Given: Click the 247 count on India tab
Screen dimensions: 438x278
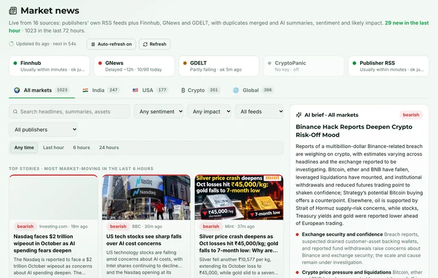Looking at the screenshot, I should (113, 90).
